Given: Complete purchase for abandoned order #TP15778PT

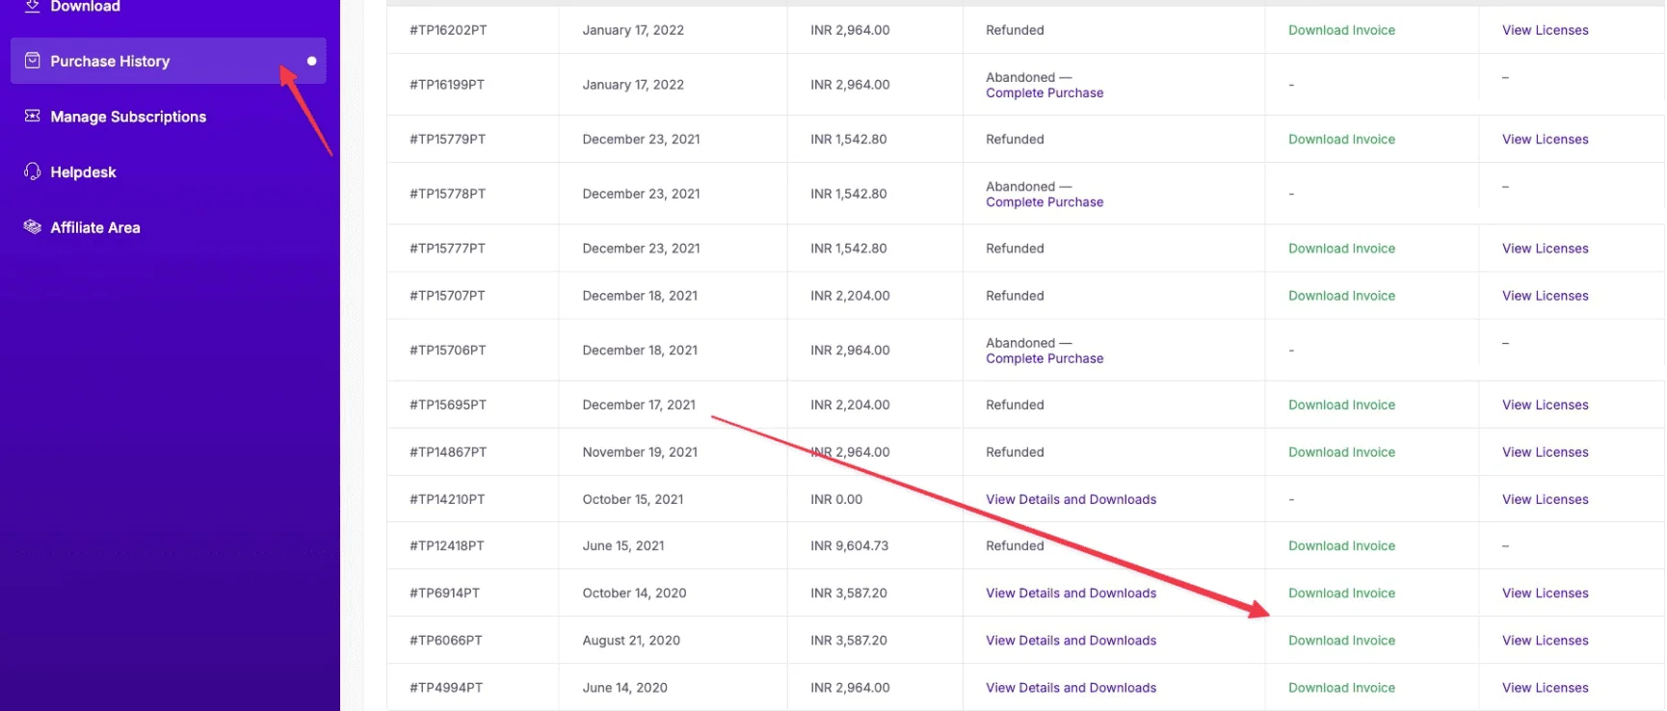Looking at the screenshot, I should click(1045, 202).
